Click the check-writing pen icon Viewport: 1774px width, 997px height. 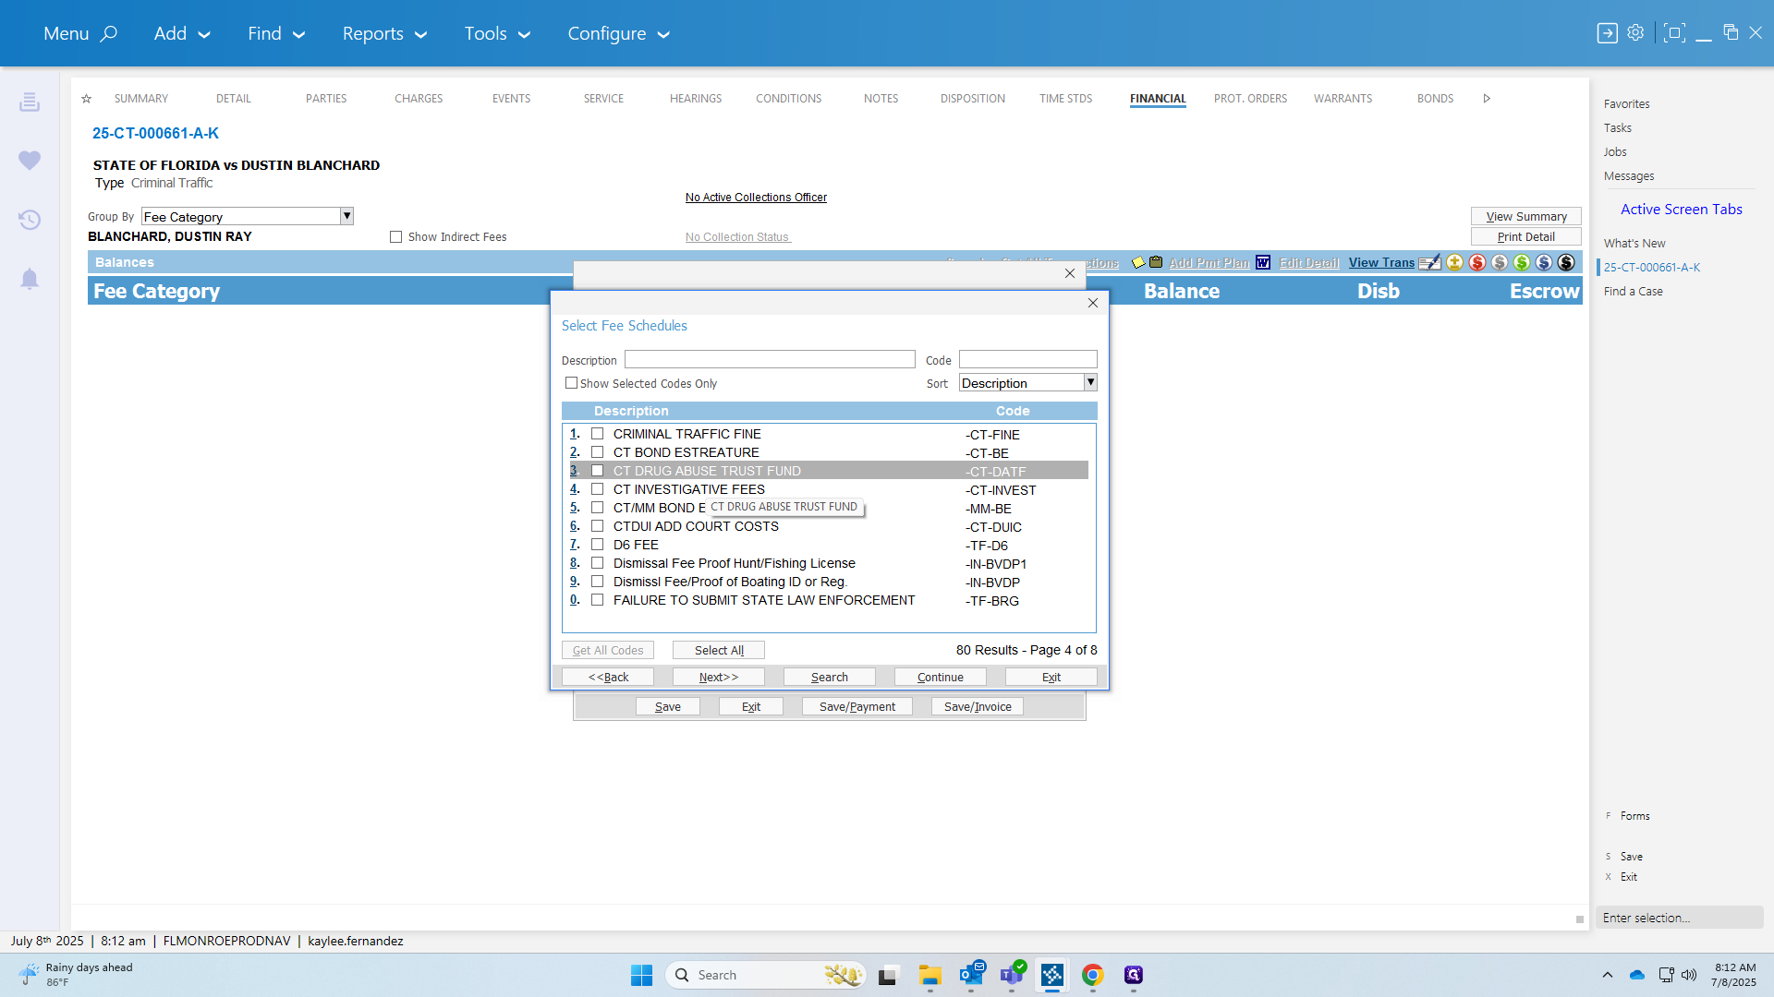coord(1429,263)
